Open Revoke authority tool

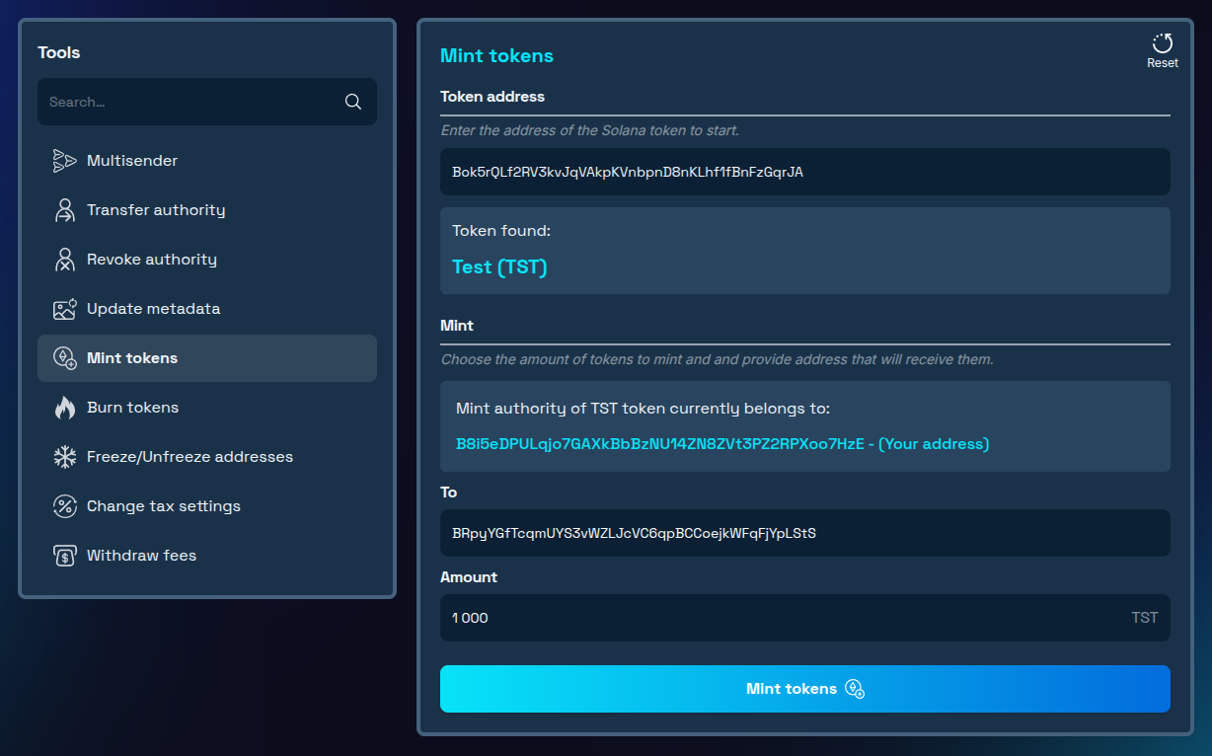pos(207,260)
